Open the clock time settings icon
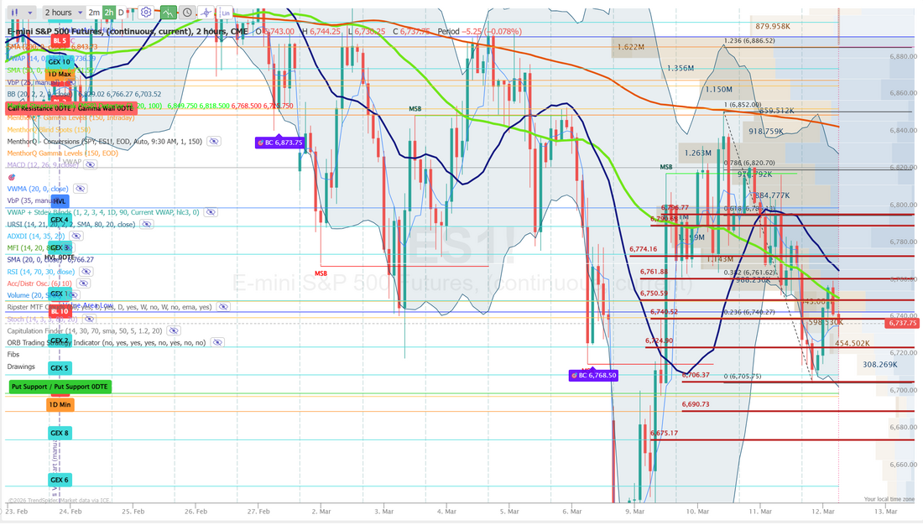This screenshot has width=923, height=525. pyautogui.click(x=187, y=13)
